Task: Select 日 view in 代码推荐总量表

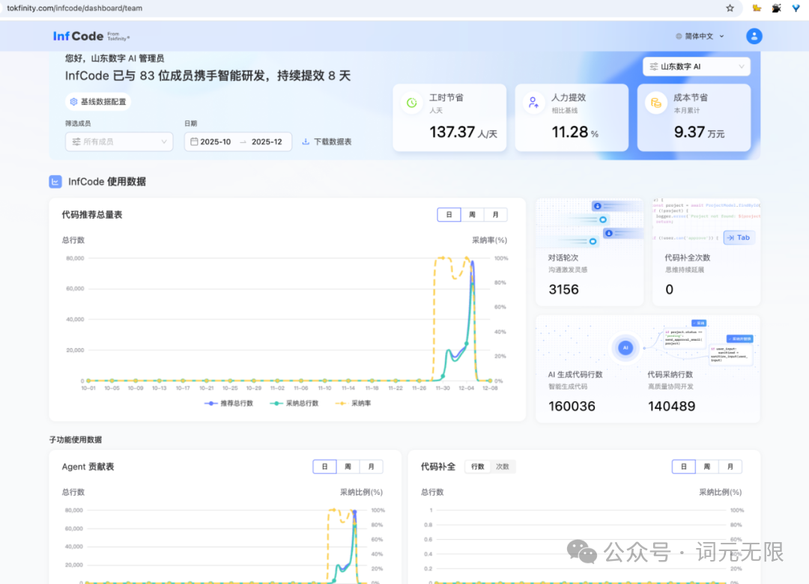Action: click(x=449, y=215)
